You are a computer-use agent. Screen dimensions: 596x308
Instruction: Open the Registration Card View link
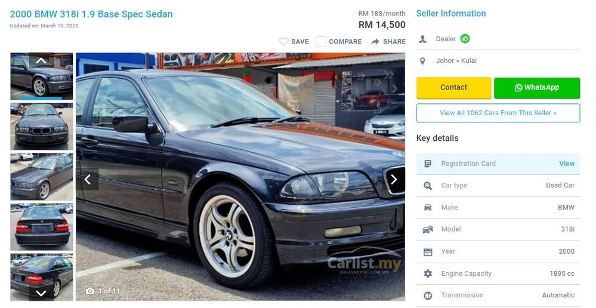tap(567, 164)
